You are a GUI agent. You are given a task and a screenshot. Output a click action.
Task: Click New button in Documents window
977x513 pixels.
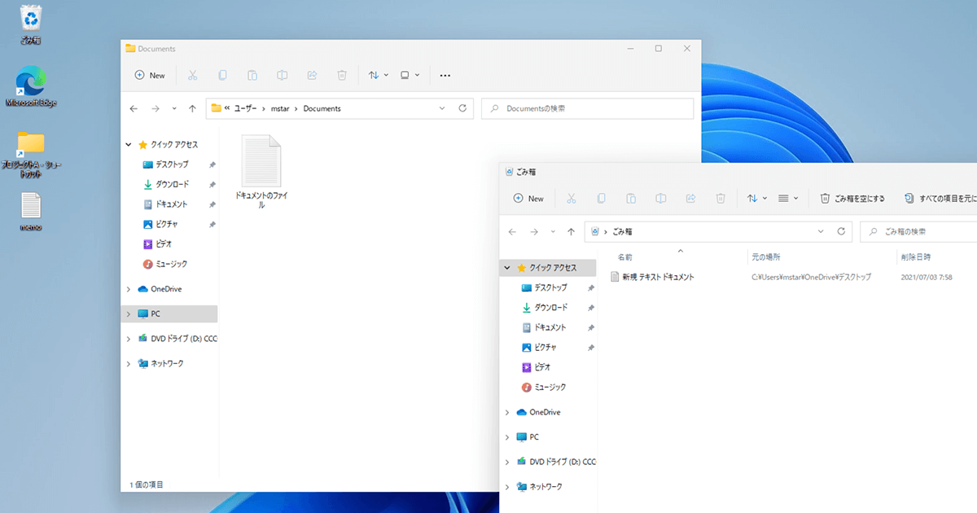click(150, 75)
